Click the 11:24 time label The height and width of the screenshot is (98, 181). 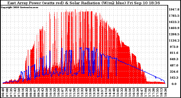click(x=66, y=93)
